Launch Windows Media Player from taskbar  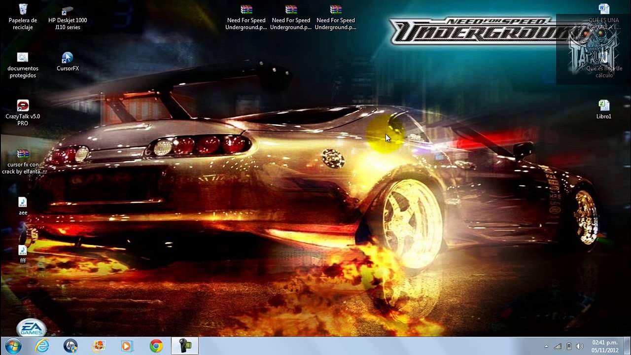click(127, 346)
